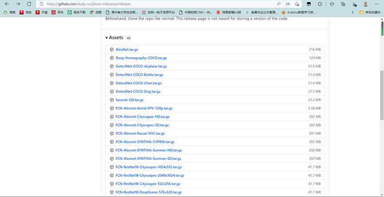Show the Downloads panel
The image size is (384, 197).
[x=354, y=4]
